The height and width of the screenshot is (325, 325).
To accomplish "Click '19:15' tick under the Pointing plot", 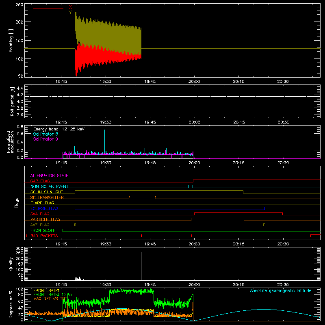I will [x=61, y=82].
